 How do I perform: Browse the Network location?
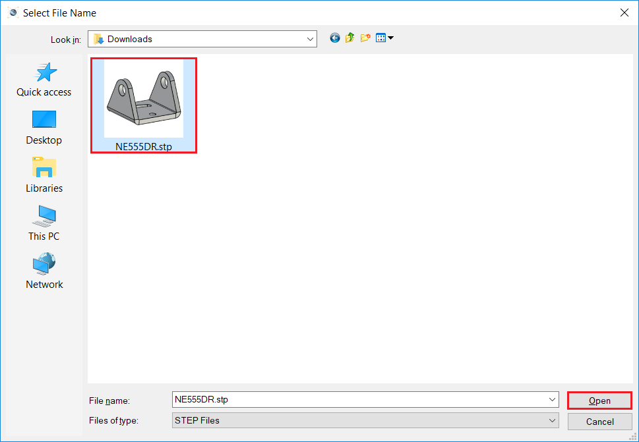44,271
